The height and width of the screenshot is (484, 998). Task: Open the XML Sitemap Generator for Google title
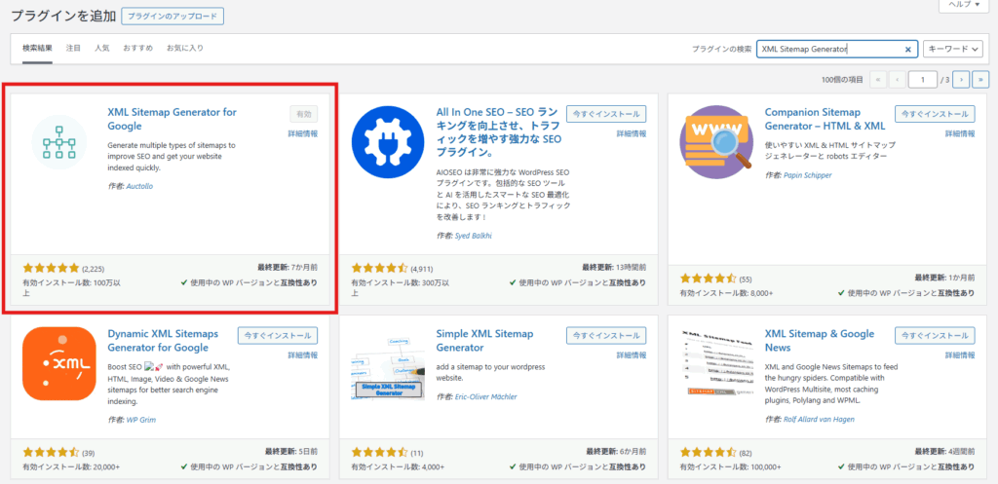pos(172,119)
